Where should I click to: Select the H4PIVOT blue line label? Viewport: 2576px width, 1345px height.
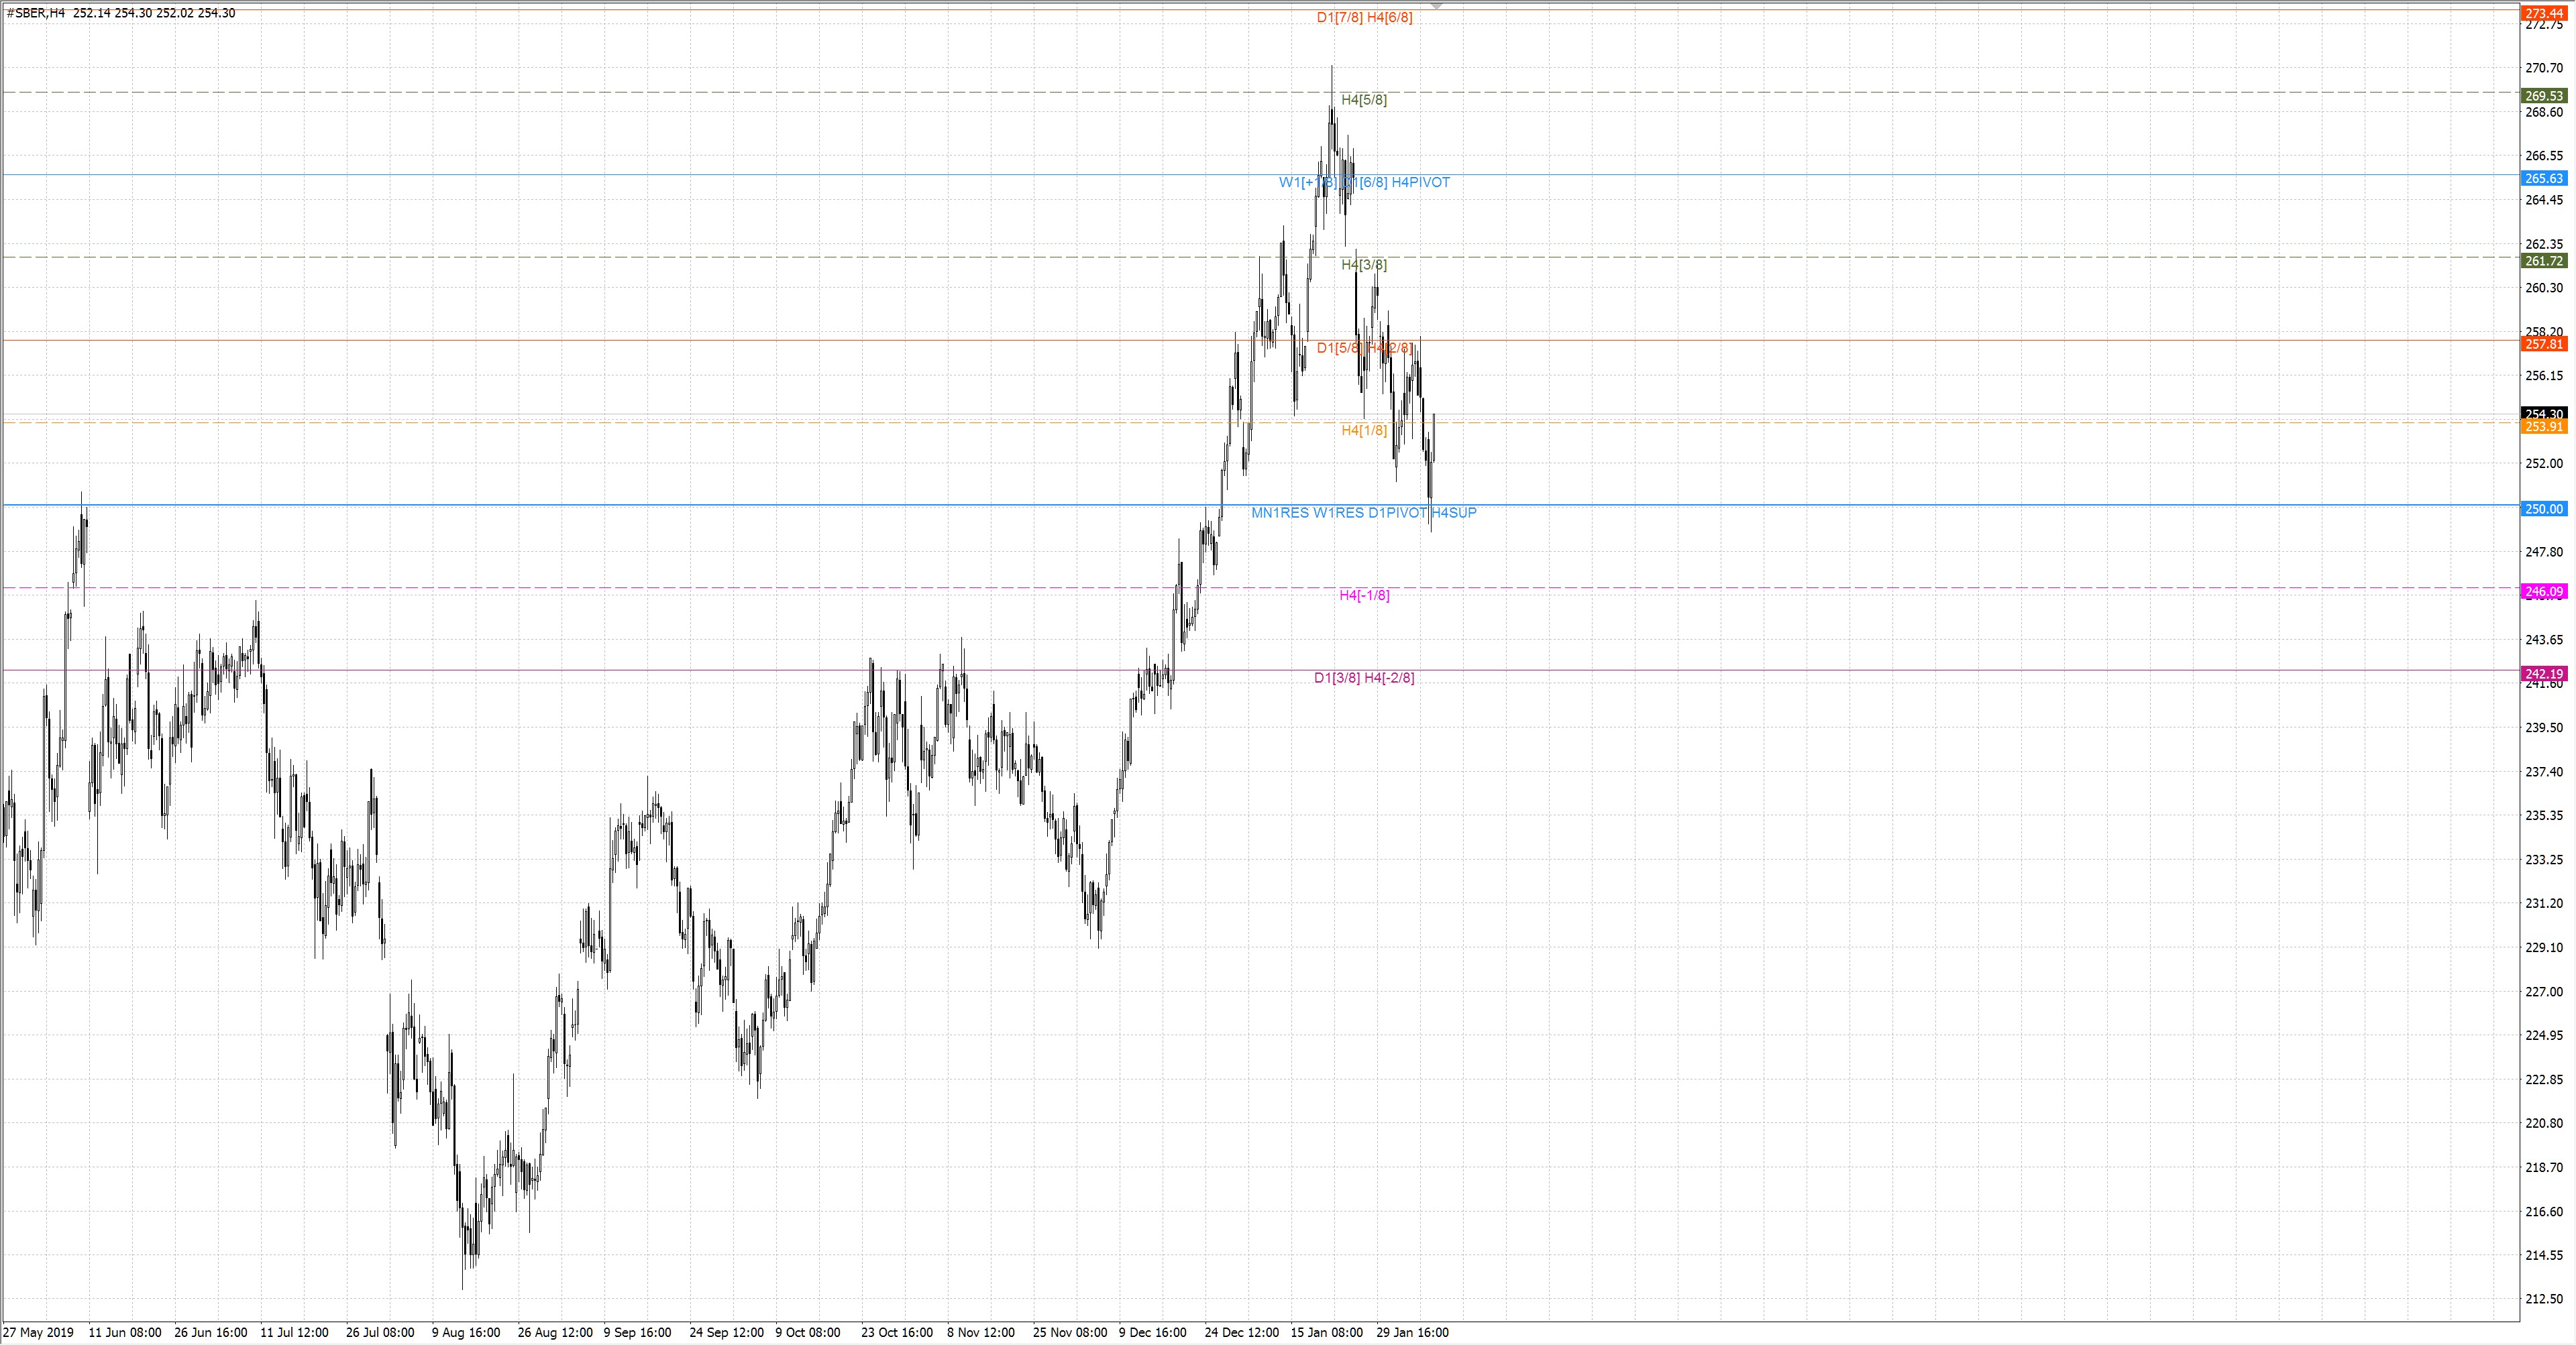click(1420, 183)
